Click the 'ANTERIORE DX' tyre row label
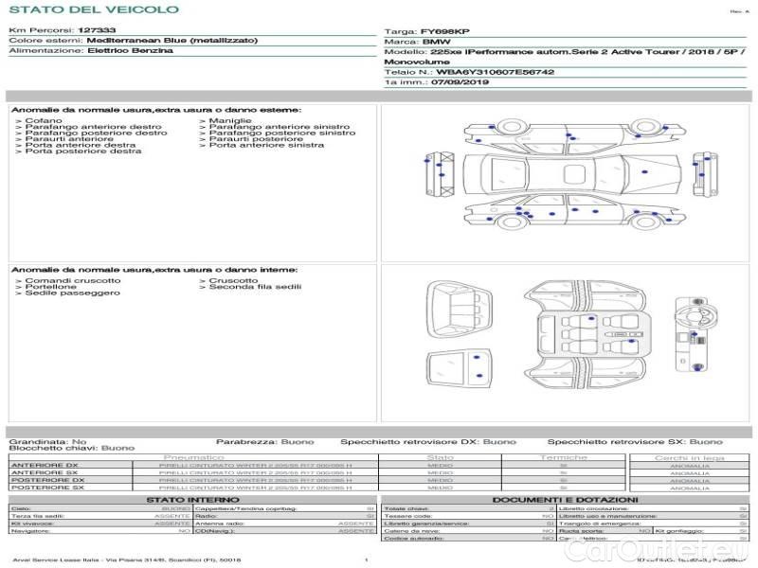The width and height of the screenshot is (758, 568). pyautogui.click(x=45, y=466)
